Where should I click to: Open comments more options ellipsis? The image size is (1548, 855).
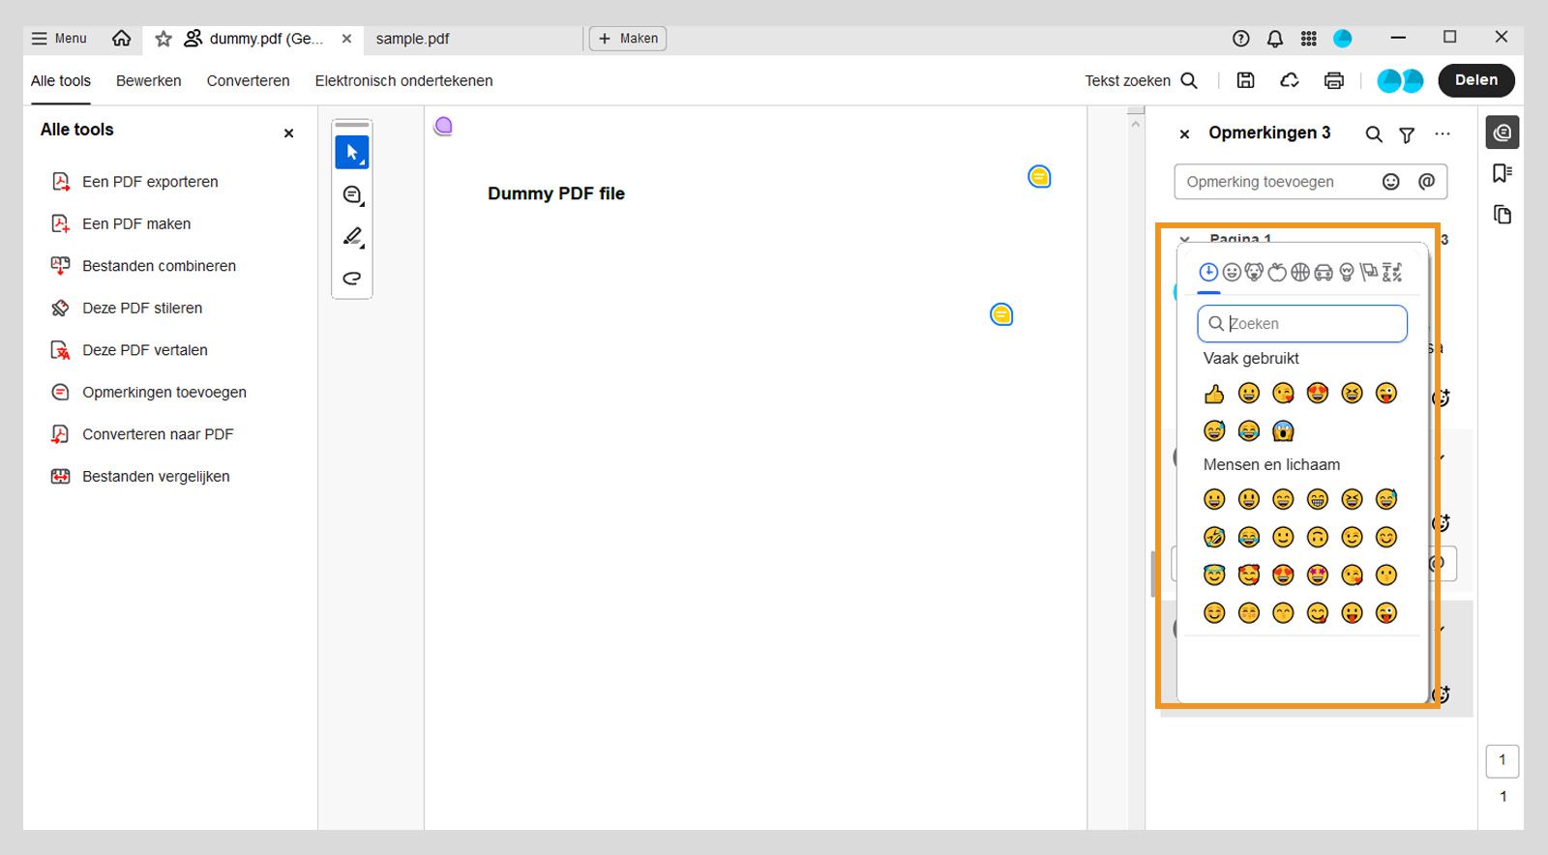1443,134
